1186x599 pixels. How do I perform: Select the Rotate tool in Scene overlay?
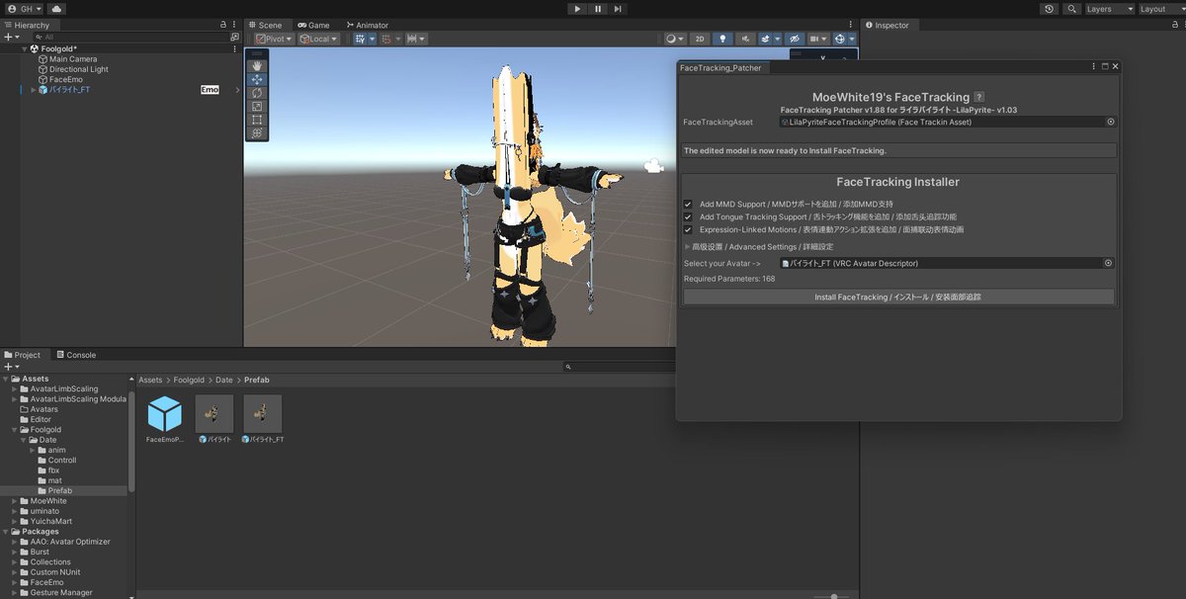(x=257, y=93)
